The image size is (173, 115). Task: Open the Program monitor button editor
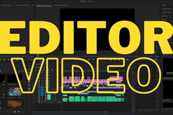pos(156,60)
